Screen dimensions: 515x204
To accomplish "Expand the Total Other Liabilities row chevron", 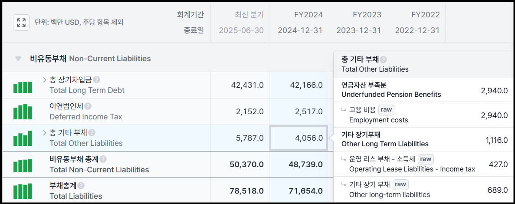I will tap(45, 133).
